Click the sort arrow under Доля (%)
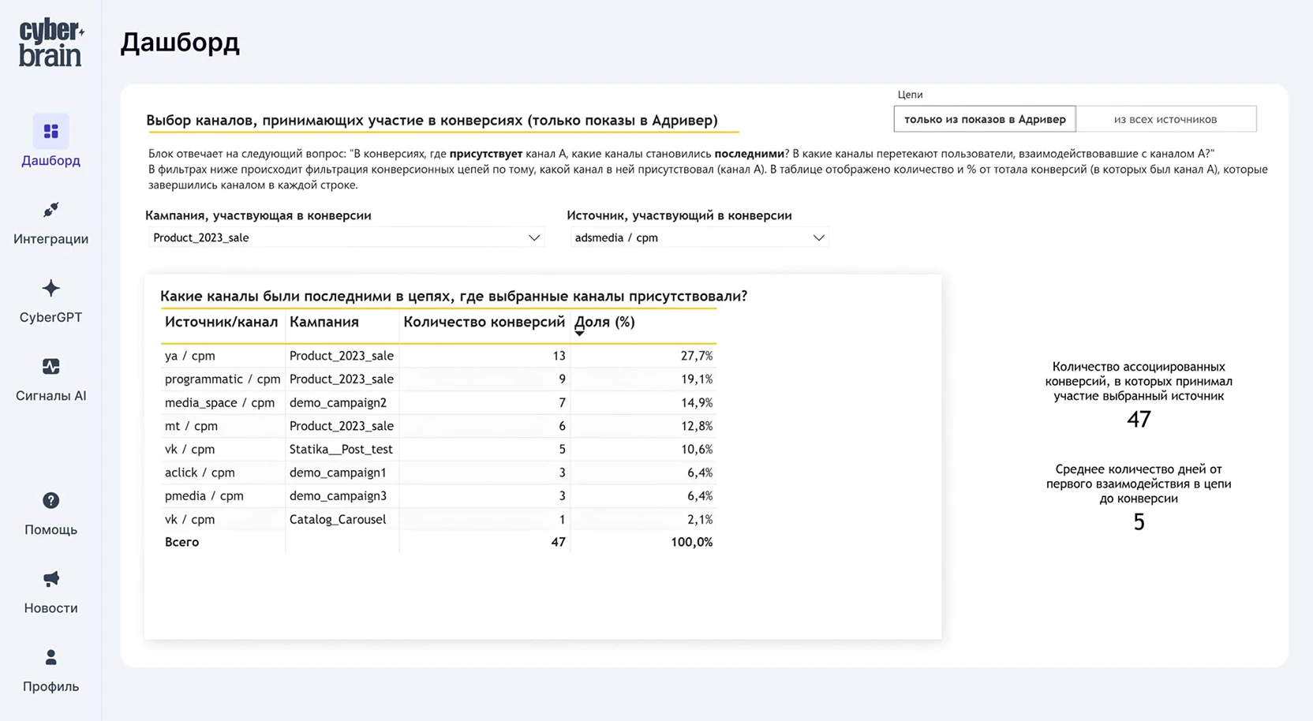Viewport: 1313px width, 721px height. click(x=579, y=334)
